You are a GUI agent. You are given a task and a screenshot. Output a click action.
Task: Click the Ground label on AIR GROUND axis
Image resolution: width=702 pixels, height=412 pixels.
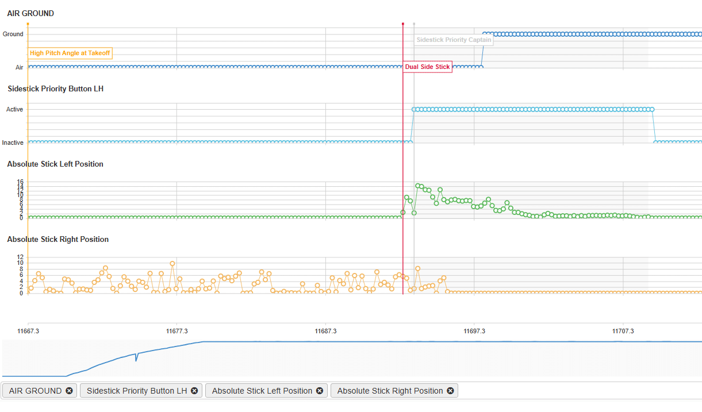13,34
